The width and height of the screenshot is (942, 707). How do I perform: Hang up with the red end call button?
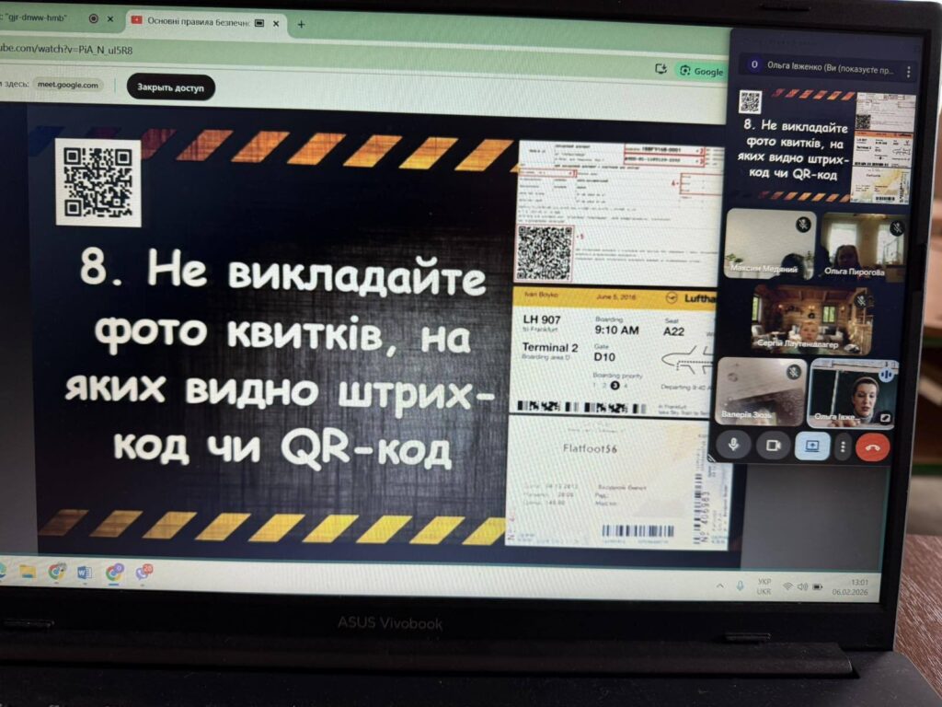pos(872,447)
